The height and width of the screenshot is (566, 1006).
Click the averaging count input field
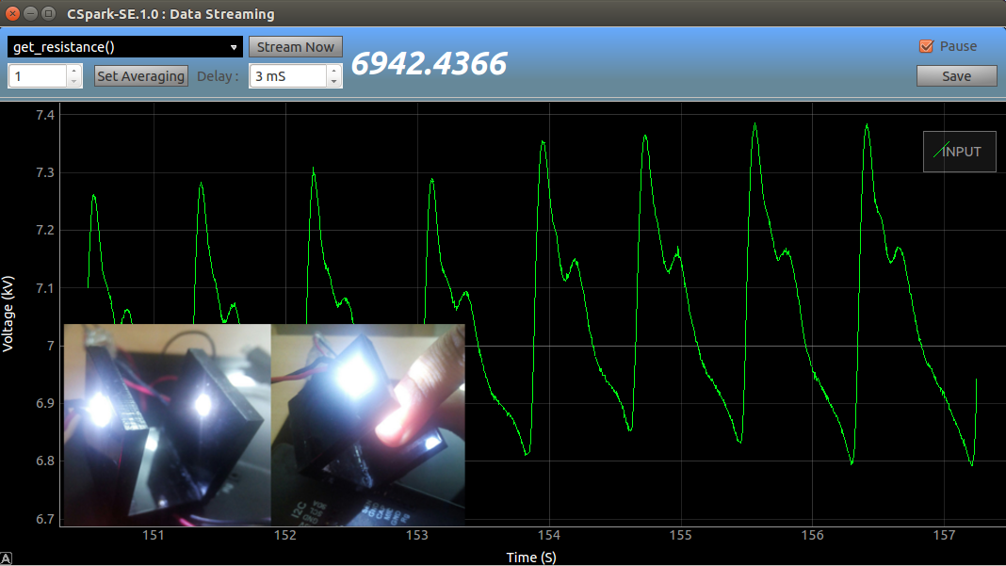38,75
